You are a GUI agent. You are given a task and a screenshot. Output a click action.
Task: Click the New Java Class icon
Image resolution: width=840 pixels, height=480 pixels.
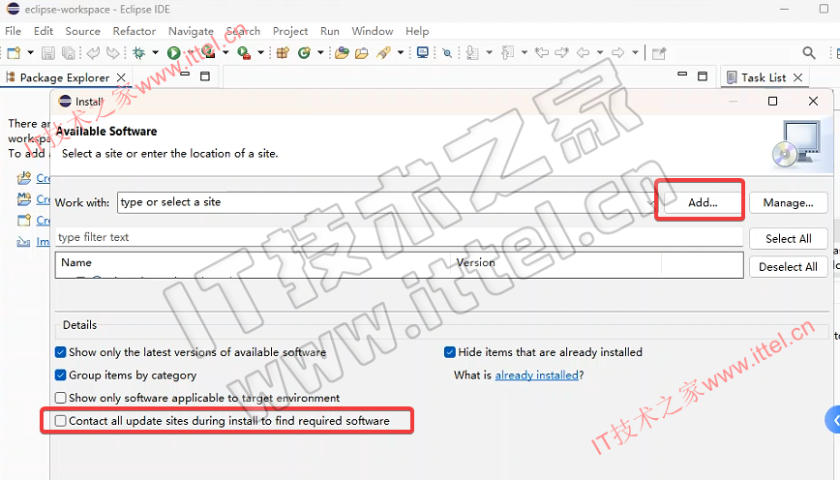point(304,52)
